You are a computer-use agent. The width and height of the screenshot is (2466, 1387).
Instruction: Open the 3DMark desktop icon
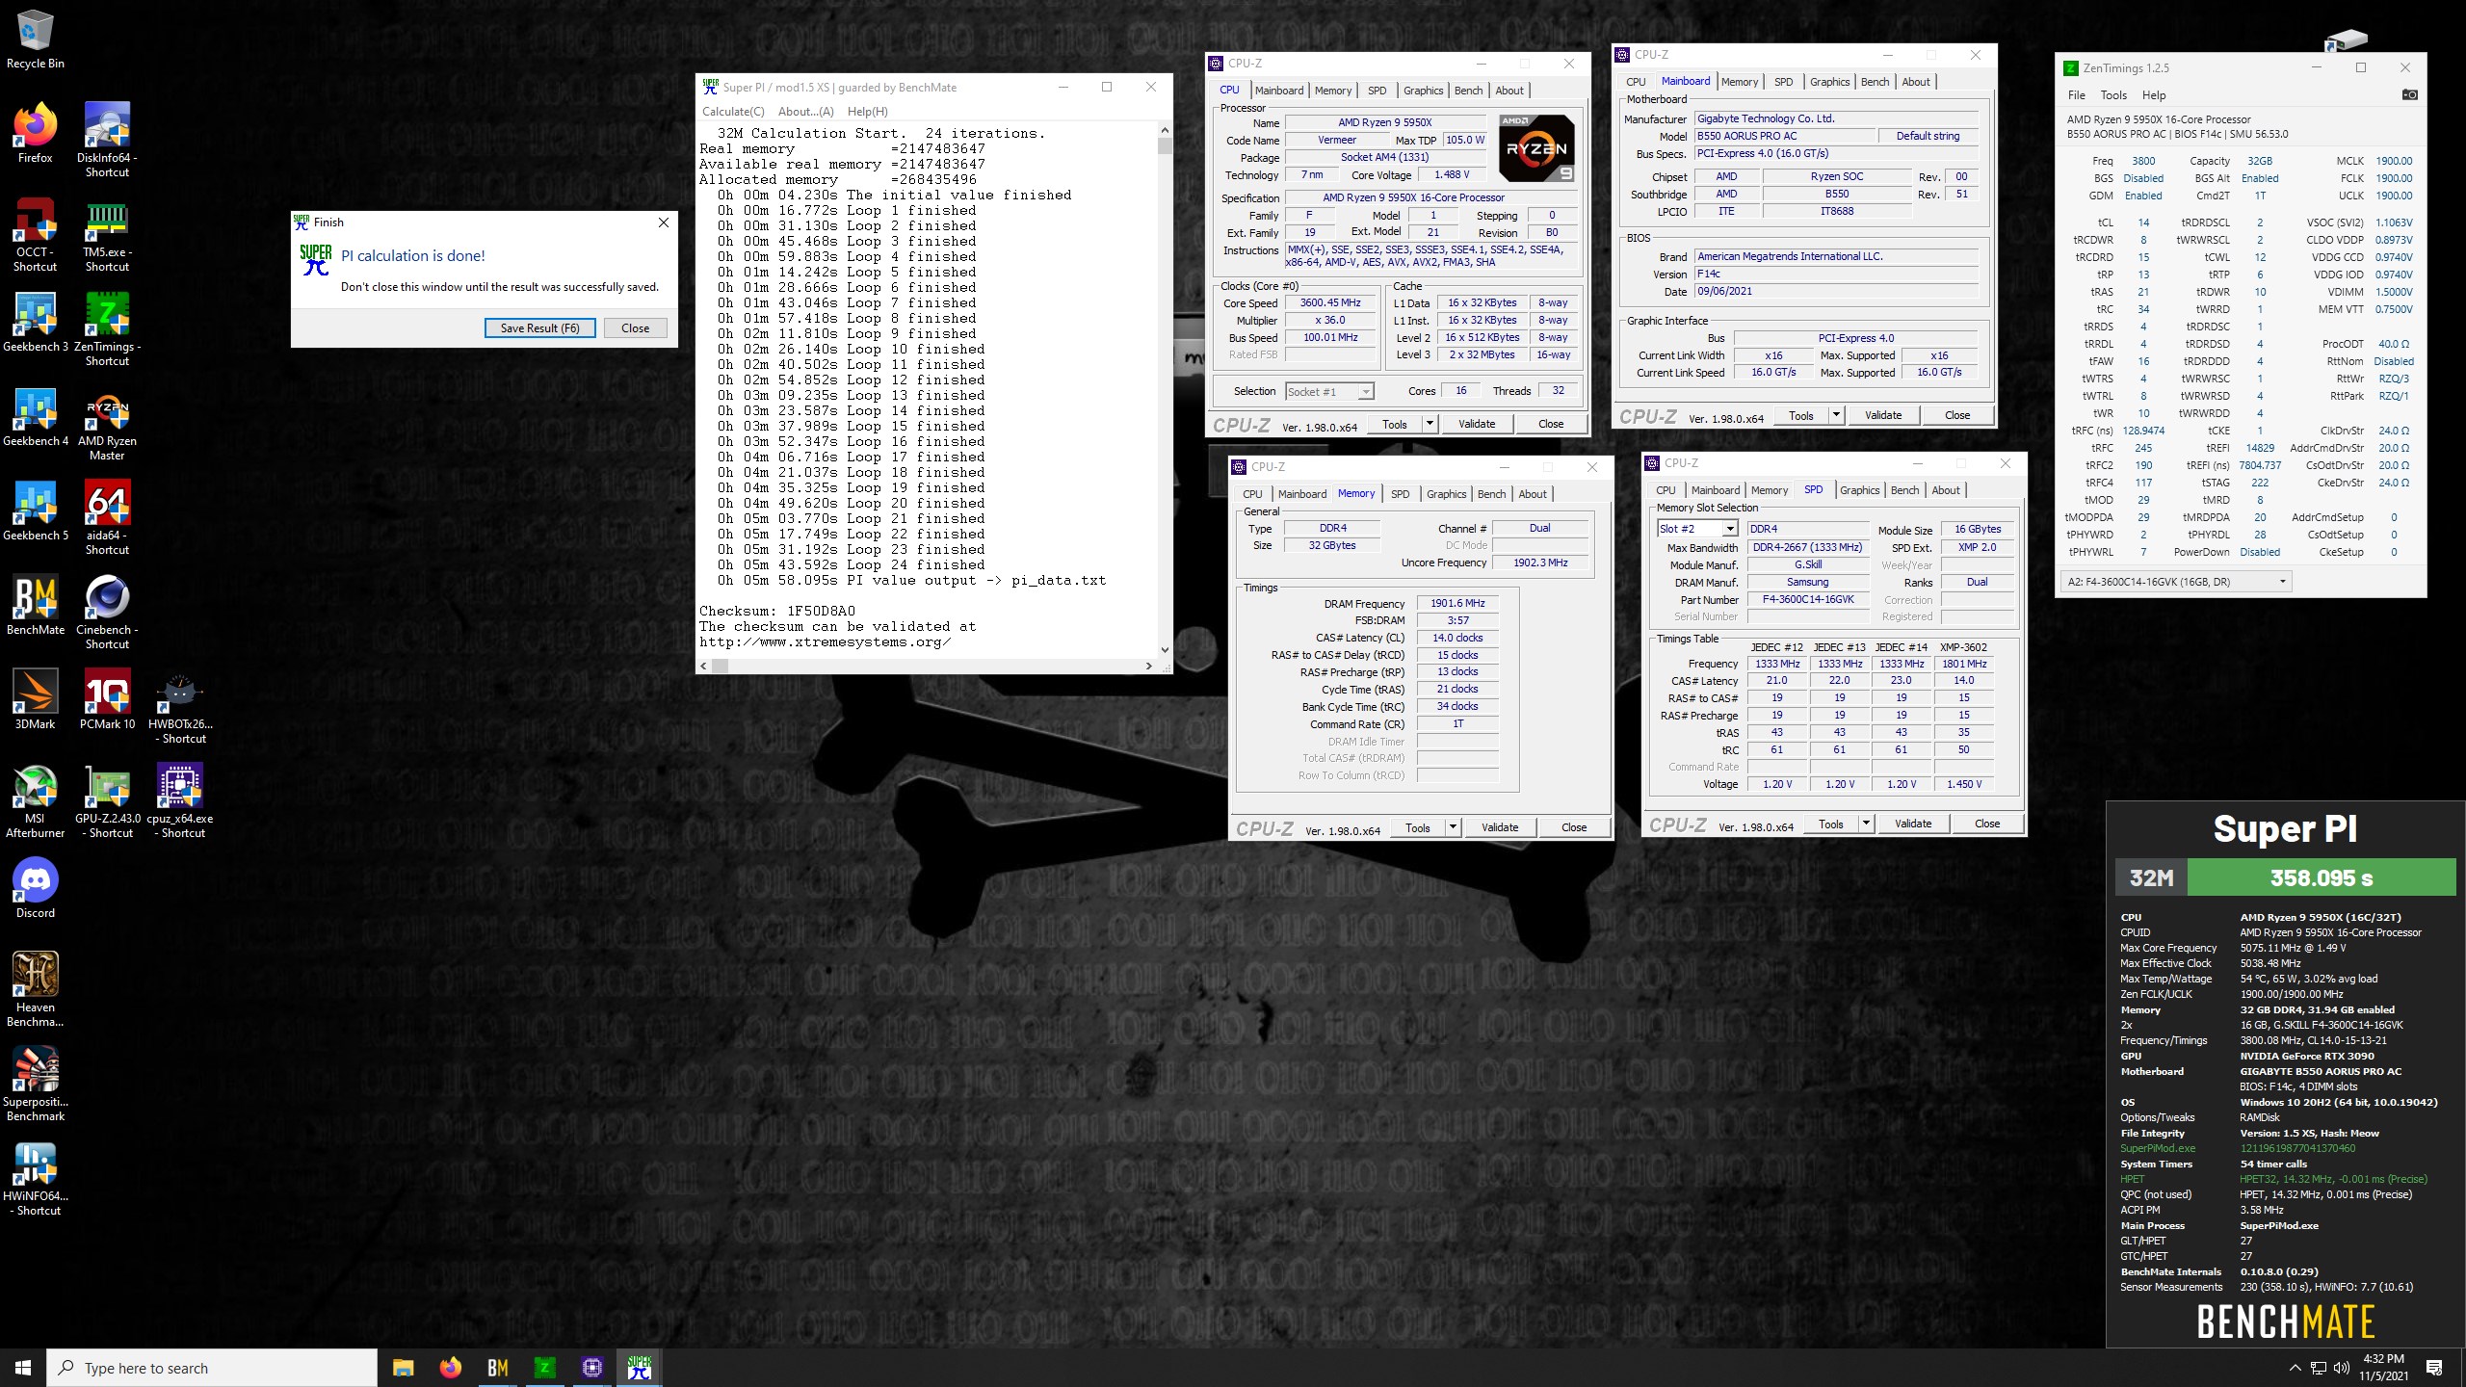[36, 699]
